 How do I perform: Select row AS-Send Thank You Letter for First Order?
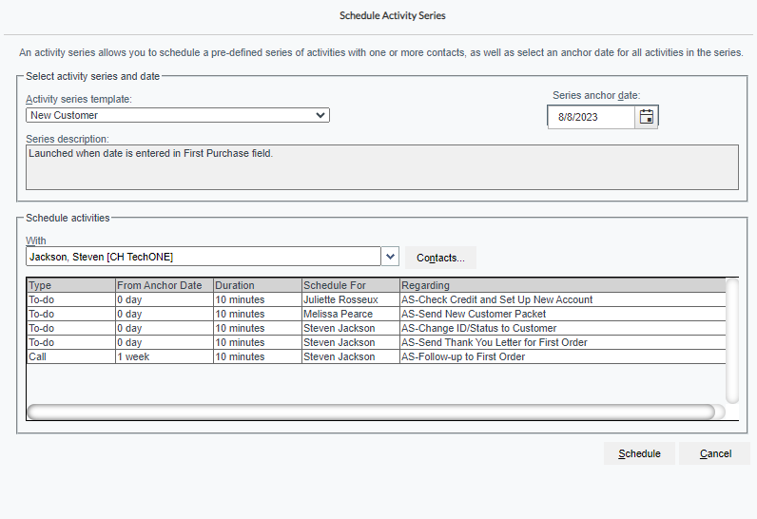pyautogui.click(x=376, y=342)
